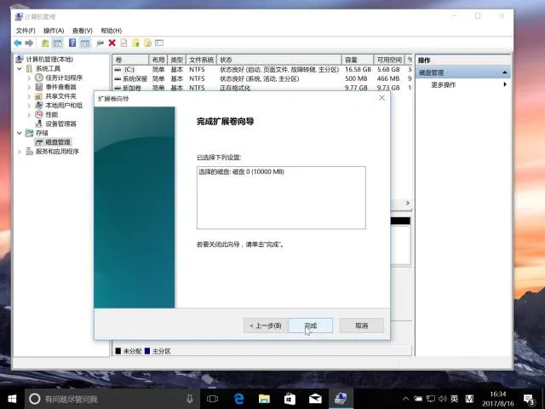This screenshot has height=409, width=545.
Task: Click the 上一步(B) back button
Action: (x=266, y=325)
